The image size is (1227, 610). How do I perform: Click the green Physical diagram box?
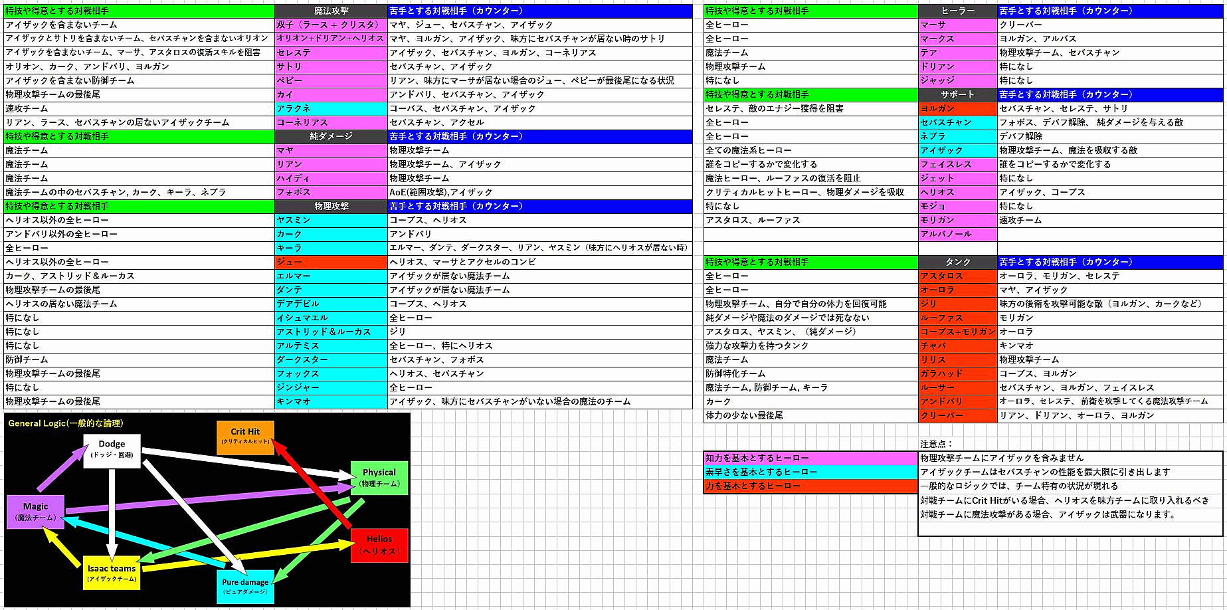[x=379, y=477]
